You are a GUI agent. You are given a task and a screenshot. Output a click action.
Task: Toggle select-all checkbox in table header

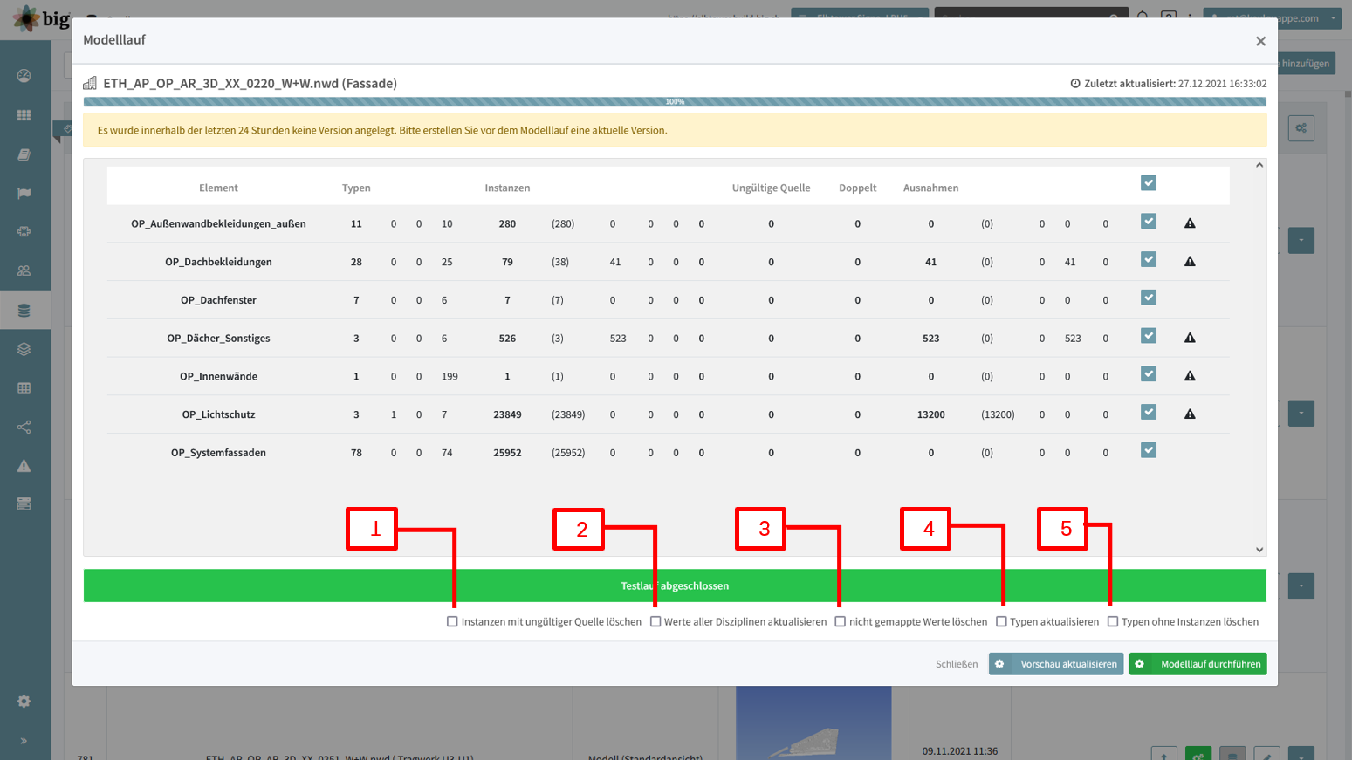1149,183
